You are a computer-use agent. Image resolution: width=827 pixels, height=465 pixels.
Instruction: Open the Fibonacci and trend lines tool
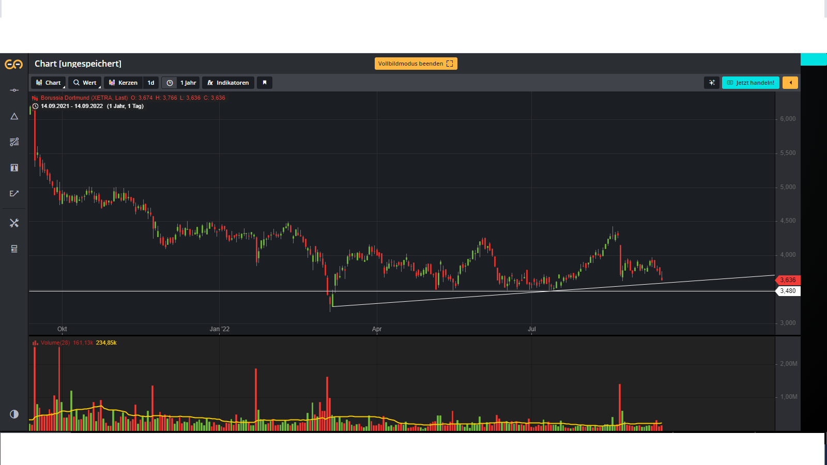coord(14,142)
